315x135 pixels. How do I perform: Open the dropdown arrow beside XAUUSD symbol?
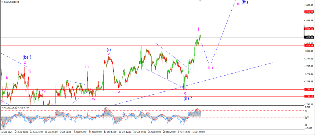pyautogui.click(x=2, y=2)
